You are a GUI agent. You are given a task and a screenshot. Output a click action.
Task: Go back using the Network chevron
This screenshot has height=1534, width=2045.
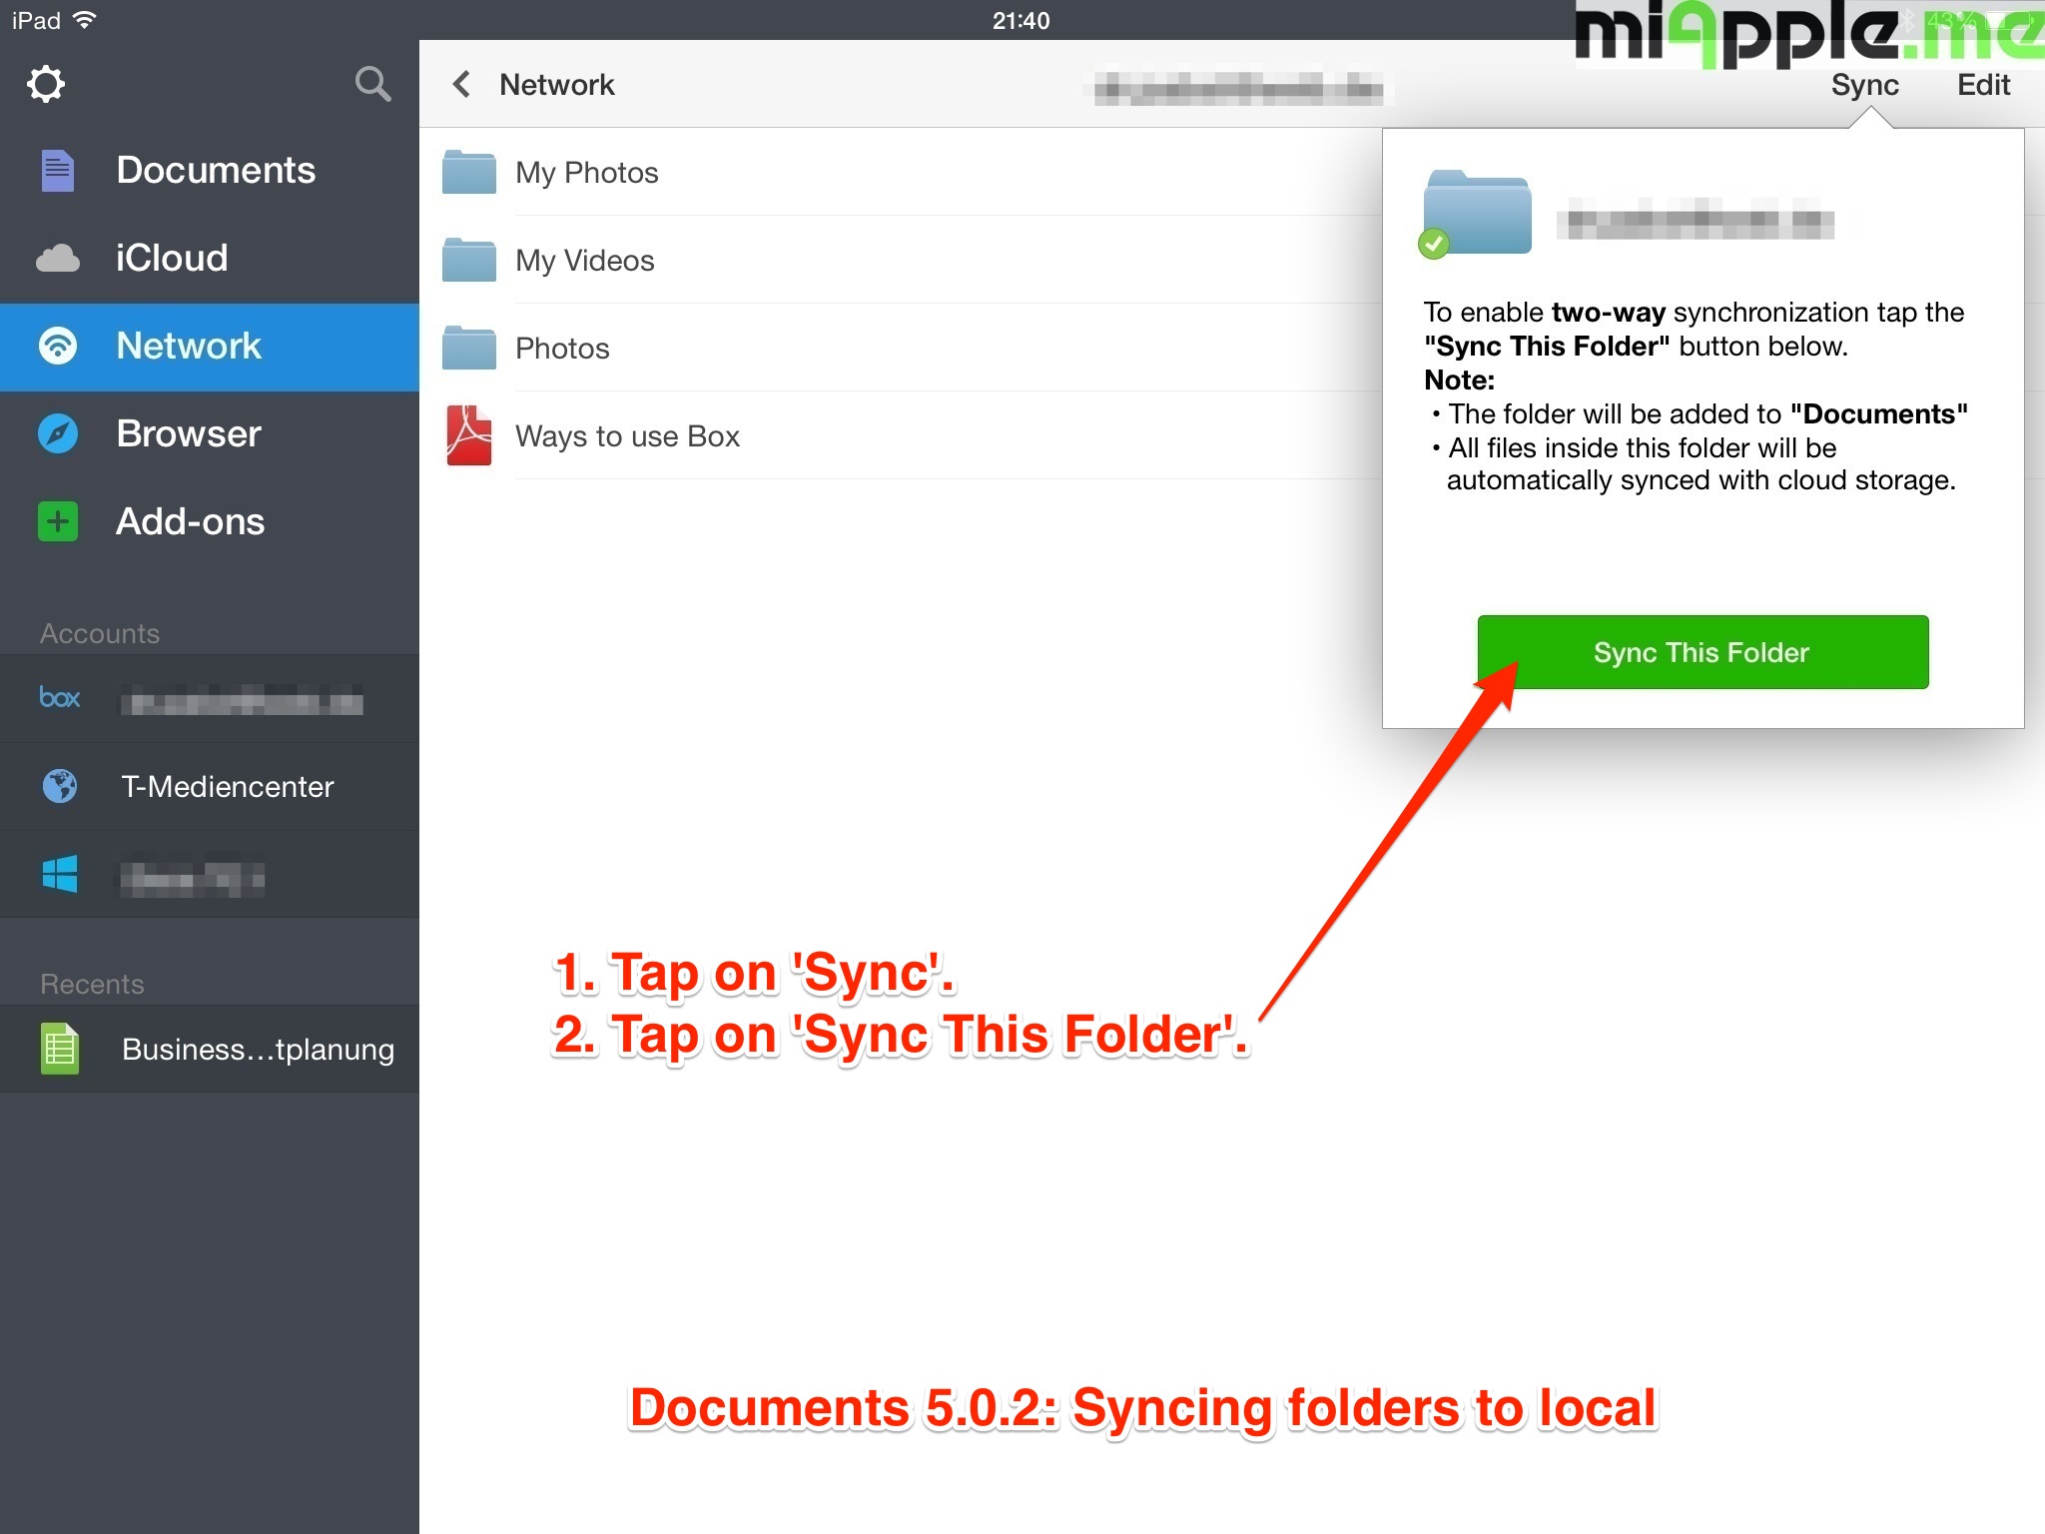point(461,85)
